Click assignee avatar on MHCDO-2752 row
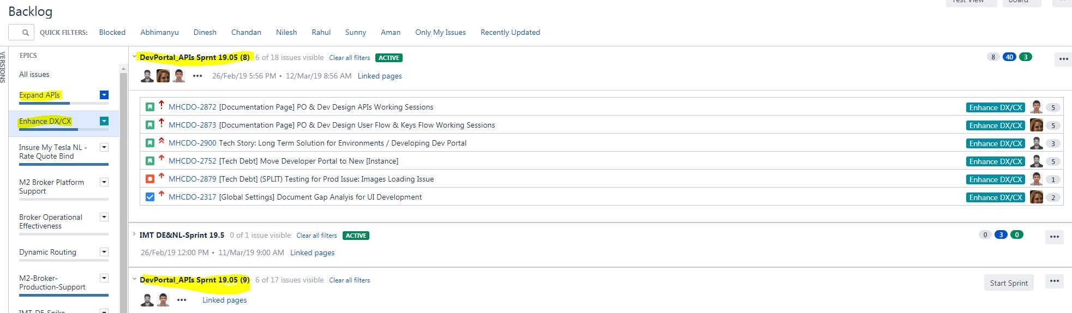Image resolution: width=1072 pixels, height=313 pixels. pos(1036,161)
